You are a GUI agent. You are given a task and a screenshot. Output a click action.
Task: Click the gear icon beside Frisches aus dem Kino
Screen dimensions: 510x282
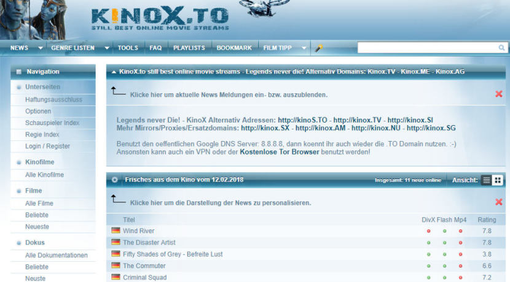click(x=114, y=180)
